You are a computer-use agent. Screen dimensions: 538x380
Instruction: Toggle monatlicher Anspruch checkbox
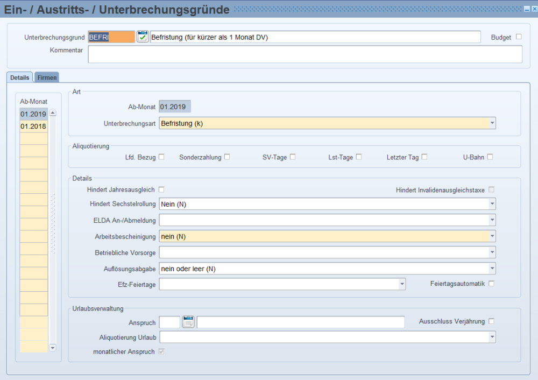coord(161,351)
